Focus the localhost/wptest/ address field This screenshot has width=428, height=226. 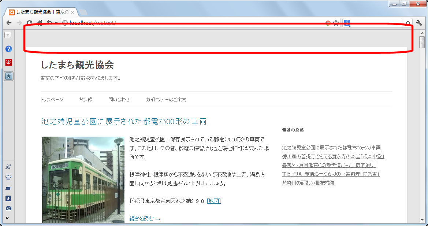[191, 23]
